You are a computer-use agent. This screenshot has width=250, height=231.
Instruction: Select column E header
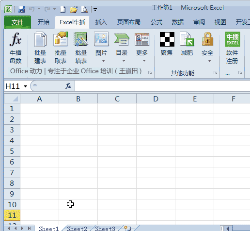coord(195,99)
